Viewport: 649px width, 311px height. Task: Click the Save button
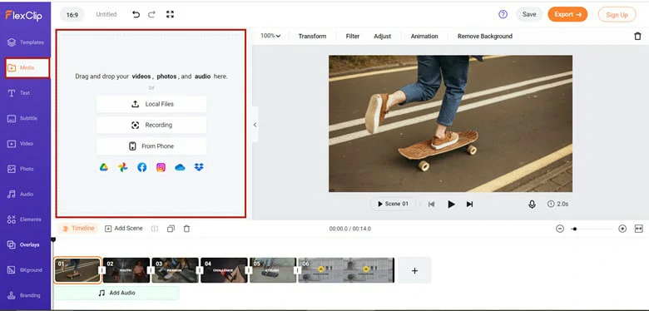(x=529, y=14)
